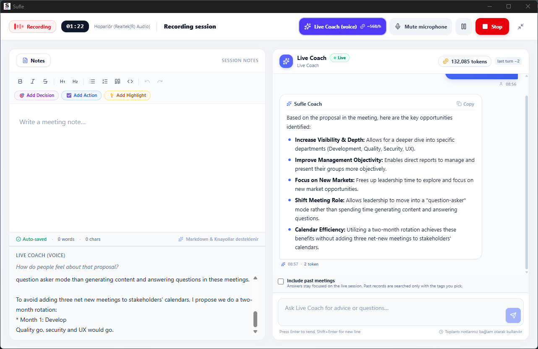Redo the note edit

point(160,81)
